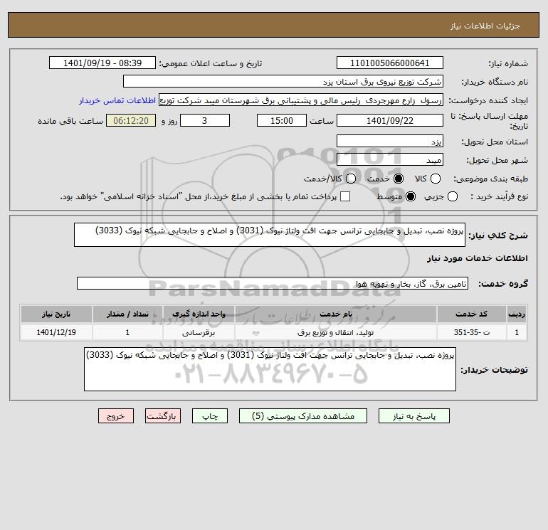Click the remaining days field showing 3
The height and width of the screenshot is (530, 548).
pos(205,120)
